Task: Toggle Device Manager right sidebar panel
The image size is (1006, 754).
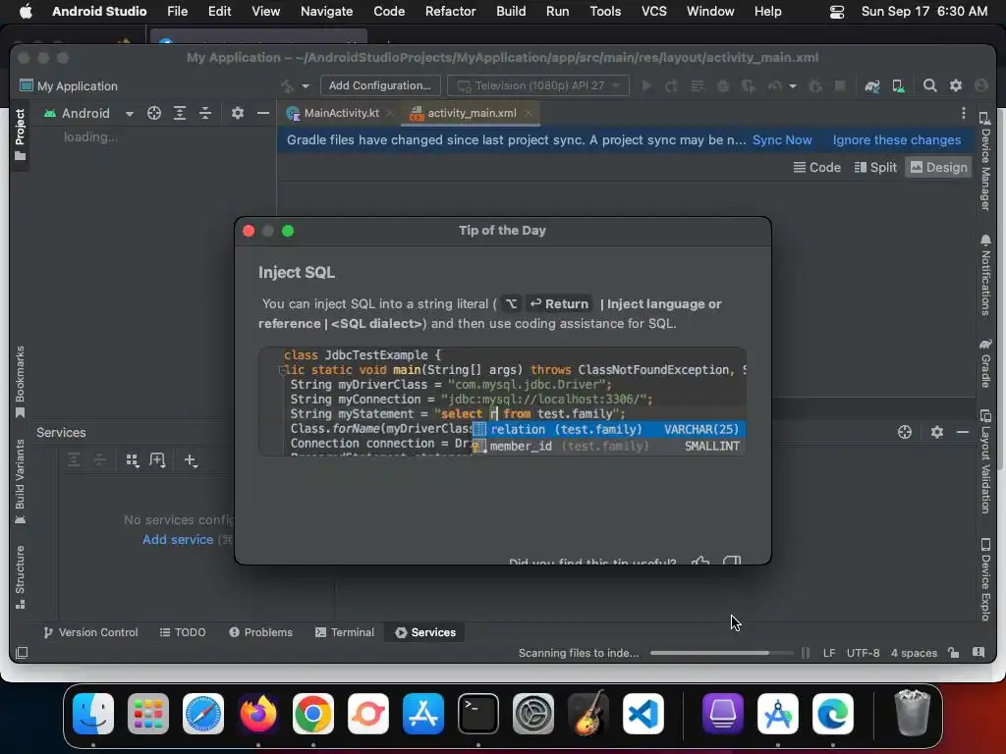Action: (985, 160)
